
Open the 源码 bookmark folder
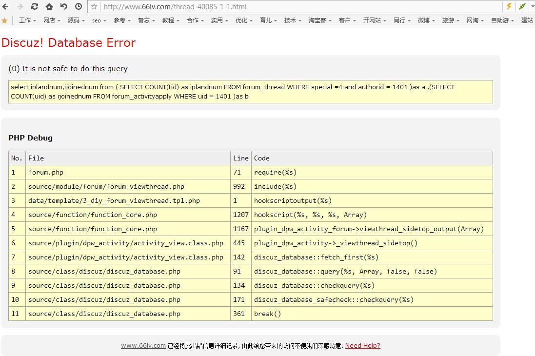tap(76, 20)
